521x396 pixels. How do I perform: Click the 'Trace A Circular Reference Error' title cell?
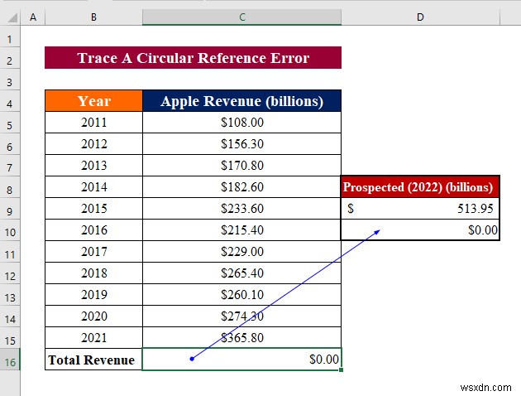pyautogui.click(x=193, y=58)
